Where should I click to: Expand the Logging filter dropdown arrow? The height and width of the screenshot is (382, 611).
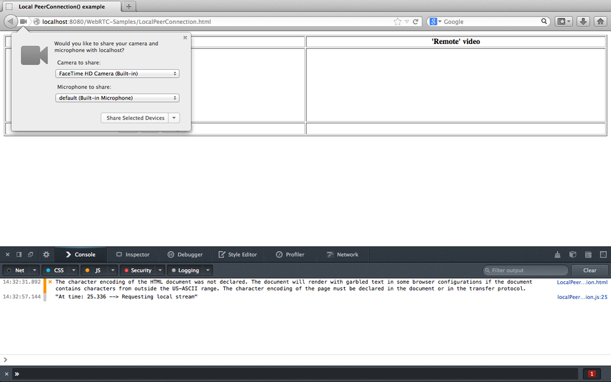[207, 270]
